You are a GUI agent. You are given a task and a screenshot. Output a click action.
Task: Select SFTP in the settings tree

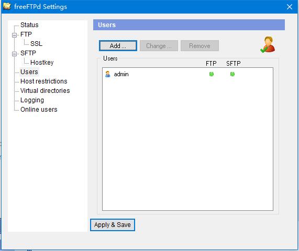pos(28,53)
